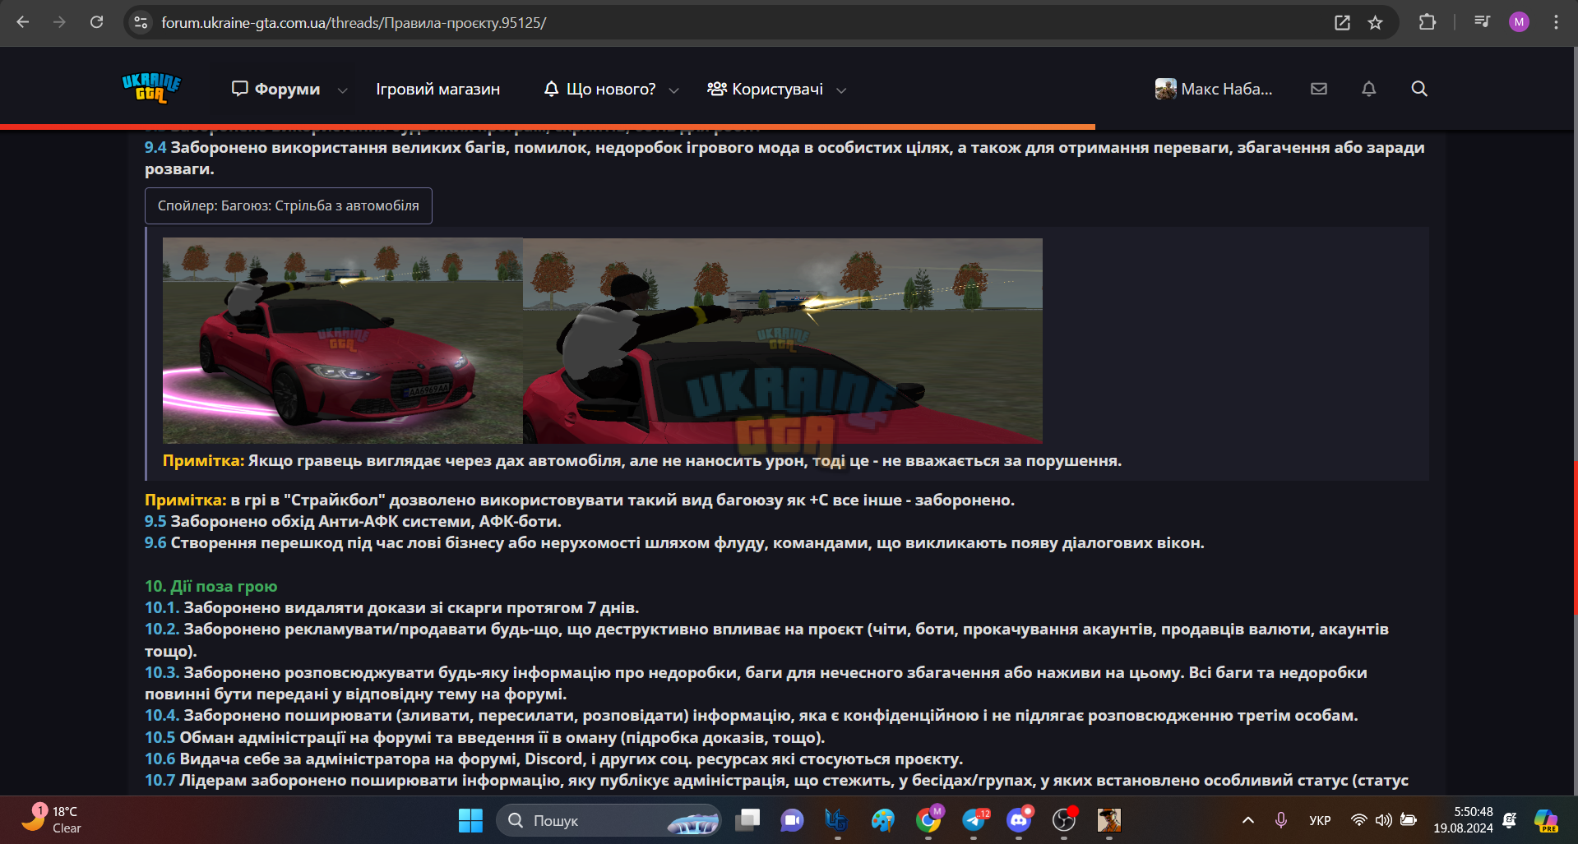The image size is (1578, 844).
Task: Open the Paint app on taskbar
Action: [883, 820]
